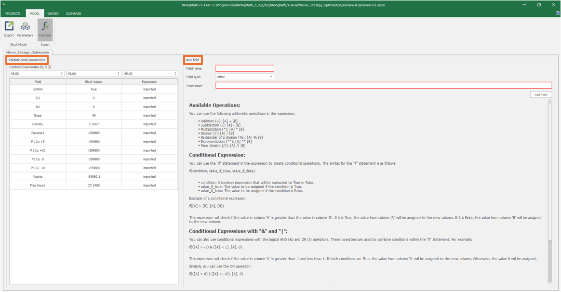Viewport: 561px width, 292px height.
Task: Click the Block Values column header
Action: tap(93, 82)
